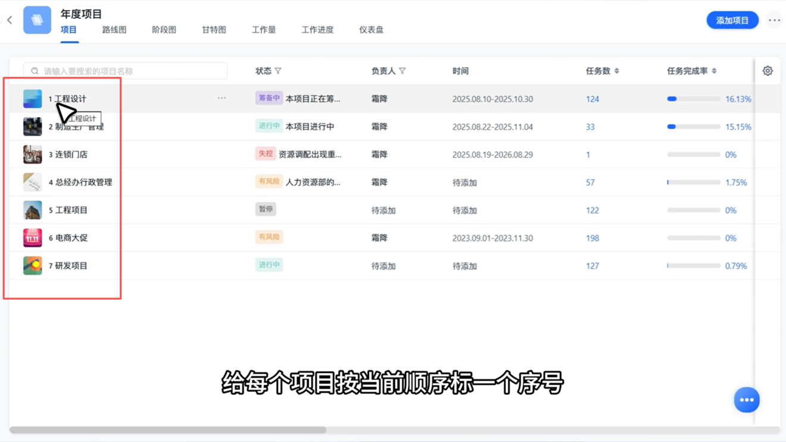
Task: Click the 工程设计 project thumbnail
Action: tap(33, 99)
